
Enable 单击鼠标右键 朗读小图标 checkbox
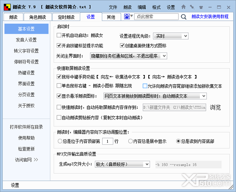click(59, 86)
